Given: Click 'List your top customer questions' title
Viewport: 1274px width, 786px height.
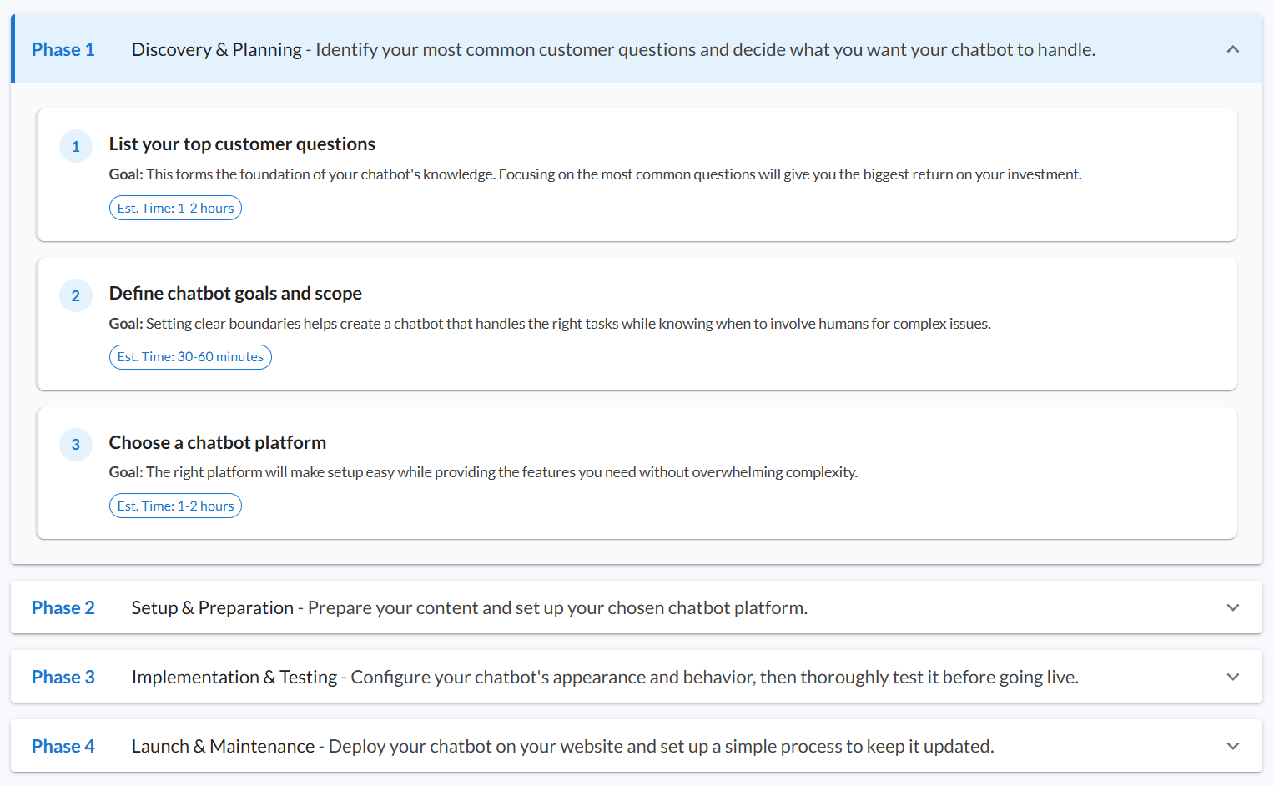Looking at the screenshot, I should [242, 144].
